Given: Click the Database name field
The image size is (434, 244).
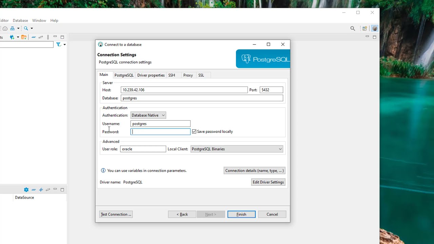Looking at the screenshot, I should click(x=202, y=98).
